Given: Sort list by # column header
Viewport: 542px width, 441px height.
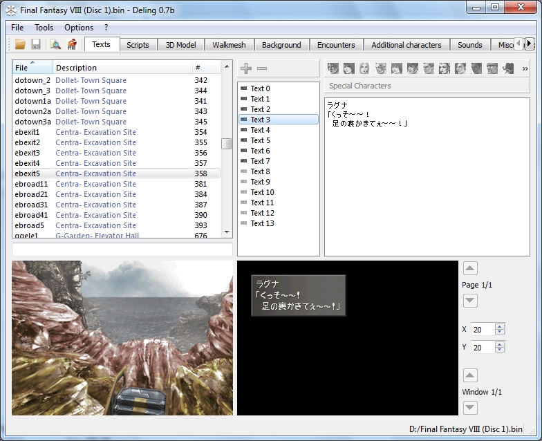Looking at the screenshot, I should pyautogui.click(x=206, y=68).
